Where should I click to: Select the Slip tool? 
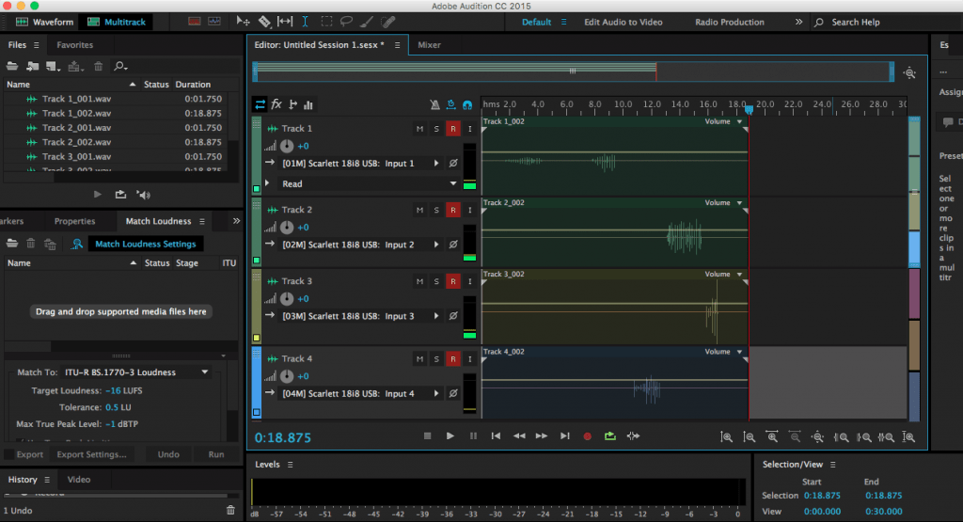285,22
